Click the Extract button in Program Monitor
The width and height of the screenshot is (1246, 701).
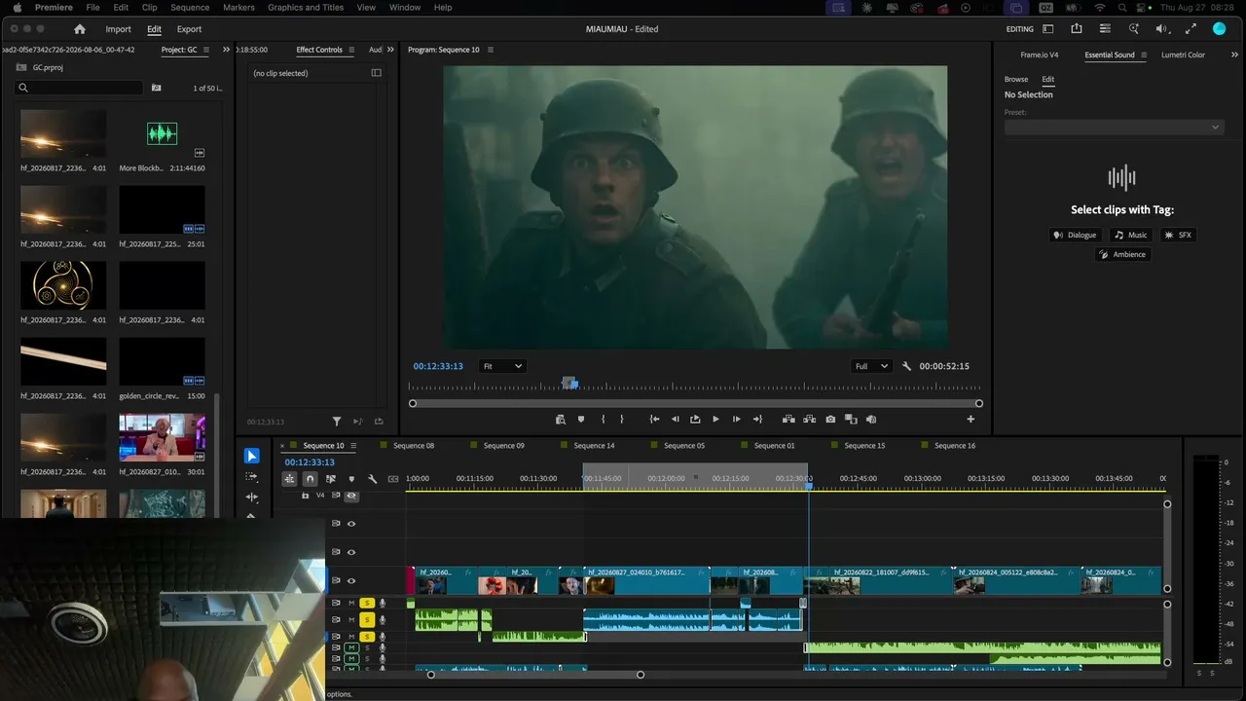pos(809,420)
